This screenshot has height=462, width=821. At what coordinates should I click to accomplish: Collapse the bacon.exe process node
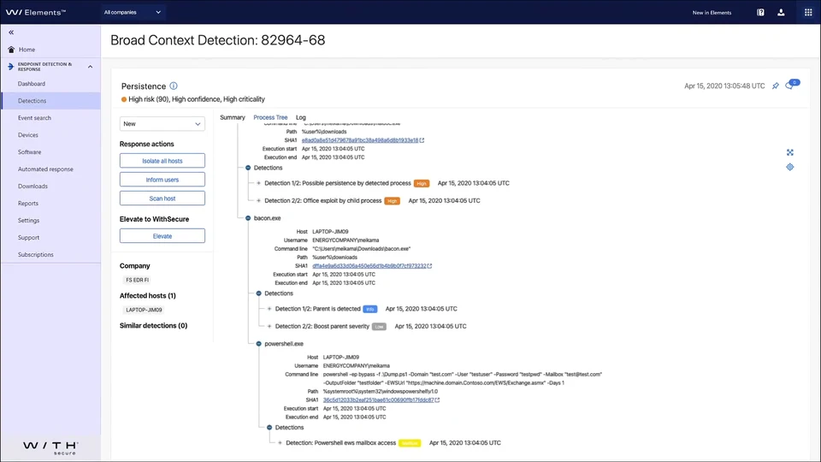click(x=248, y=218)
